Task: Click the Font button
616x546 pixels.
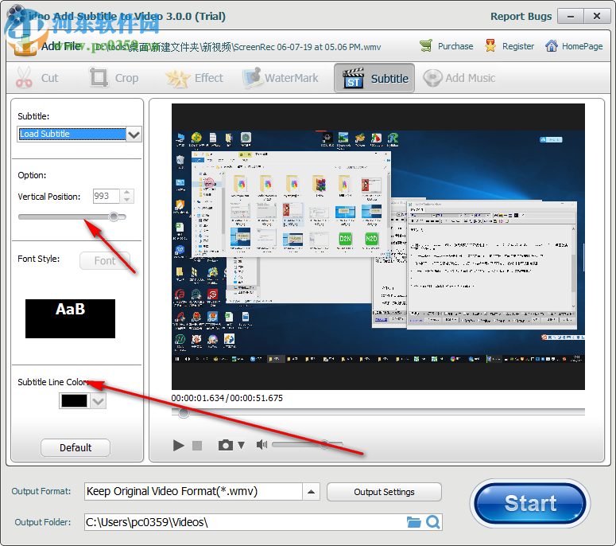Action: point(104,260)
